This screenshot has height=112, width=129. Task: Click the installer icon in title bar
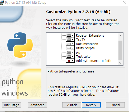(2, 3)
